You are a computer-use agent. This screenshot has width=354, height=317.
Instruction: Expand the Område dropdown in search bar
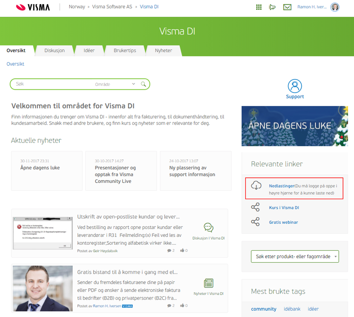(x=115, y=84)
